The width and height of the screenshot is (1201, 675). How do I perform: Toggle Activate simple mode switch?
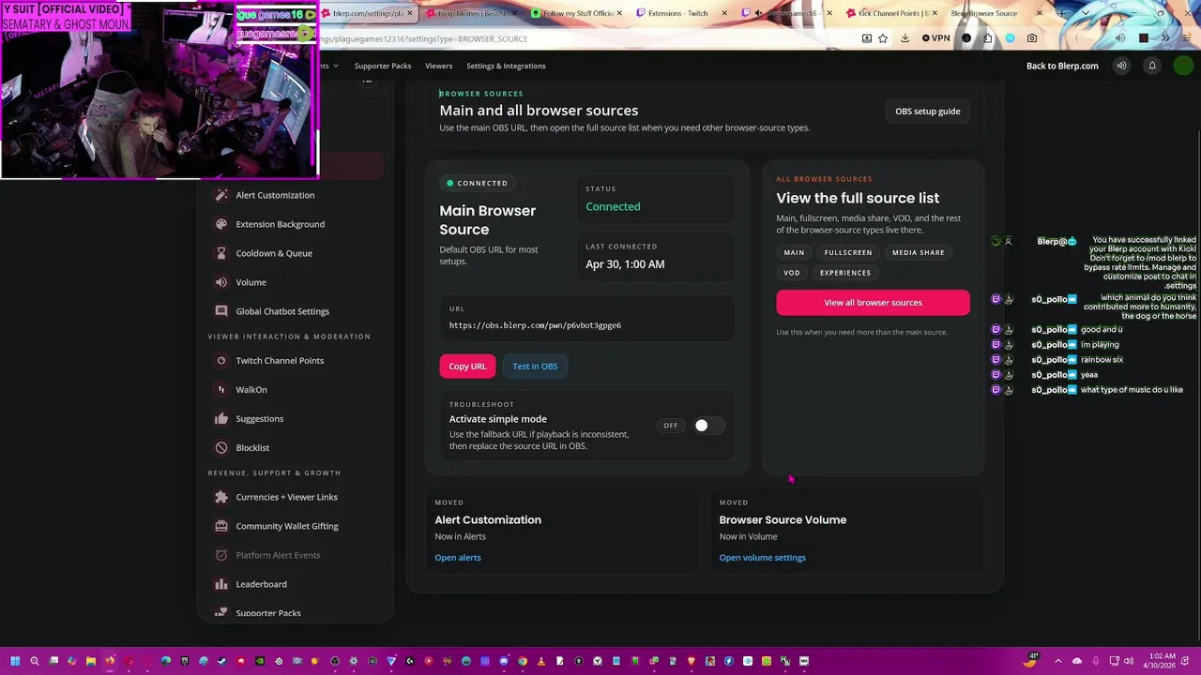(x=707, y=426)
